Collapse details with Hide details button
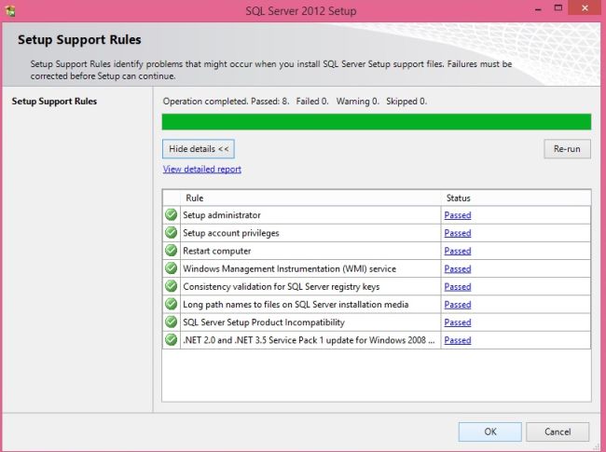 pos(199,149)
